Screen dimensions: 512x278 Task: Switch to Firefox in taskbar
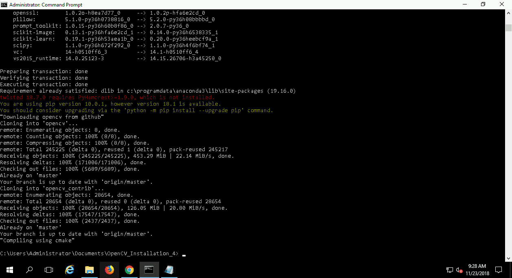109,270
